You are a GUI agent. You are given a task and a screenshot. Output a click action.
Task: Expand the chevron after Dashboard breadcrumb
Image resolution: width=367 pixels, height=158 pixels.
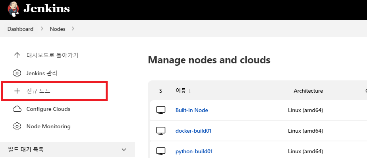(42, 29)
